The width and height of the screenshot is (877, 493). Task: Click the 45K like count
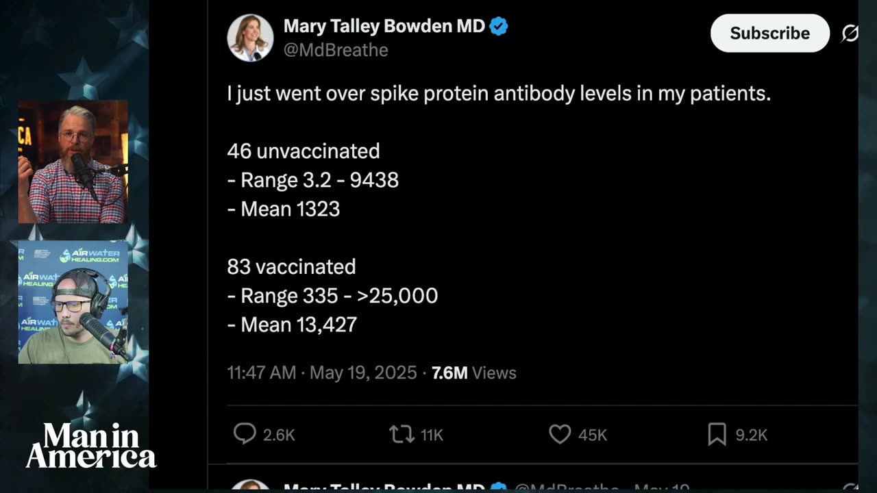593,435
